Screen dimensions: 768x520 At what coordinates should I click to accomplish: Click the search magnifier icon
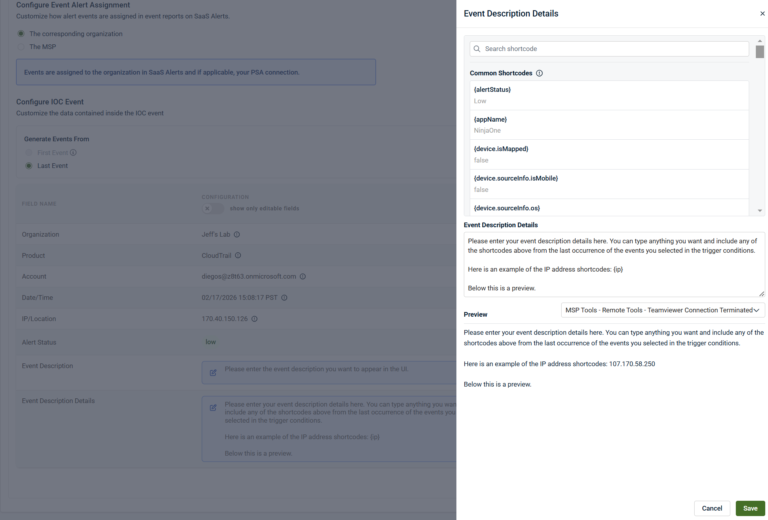point(477,49)
